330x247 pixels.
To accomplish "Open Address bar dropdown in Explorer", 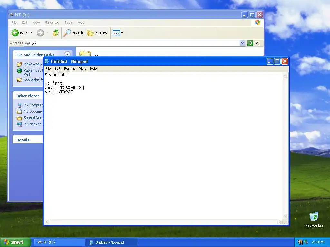I will (x=242, y=43).
